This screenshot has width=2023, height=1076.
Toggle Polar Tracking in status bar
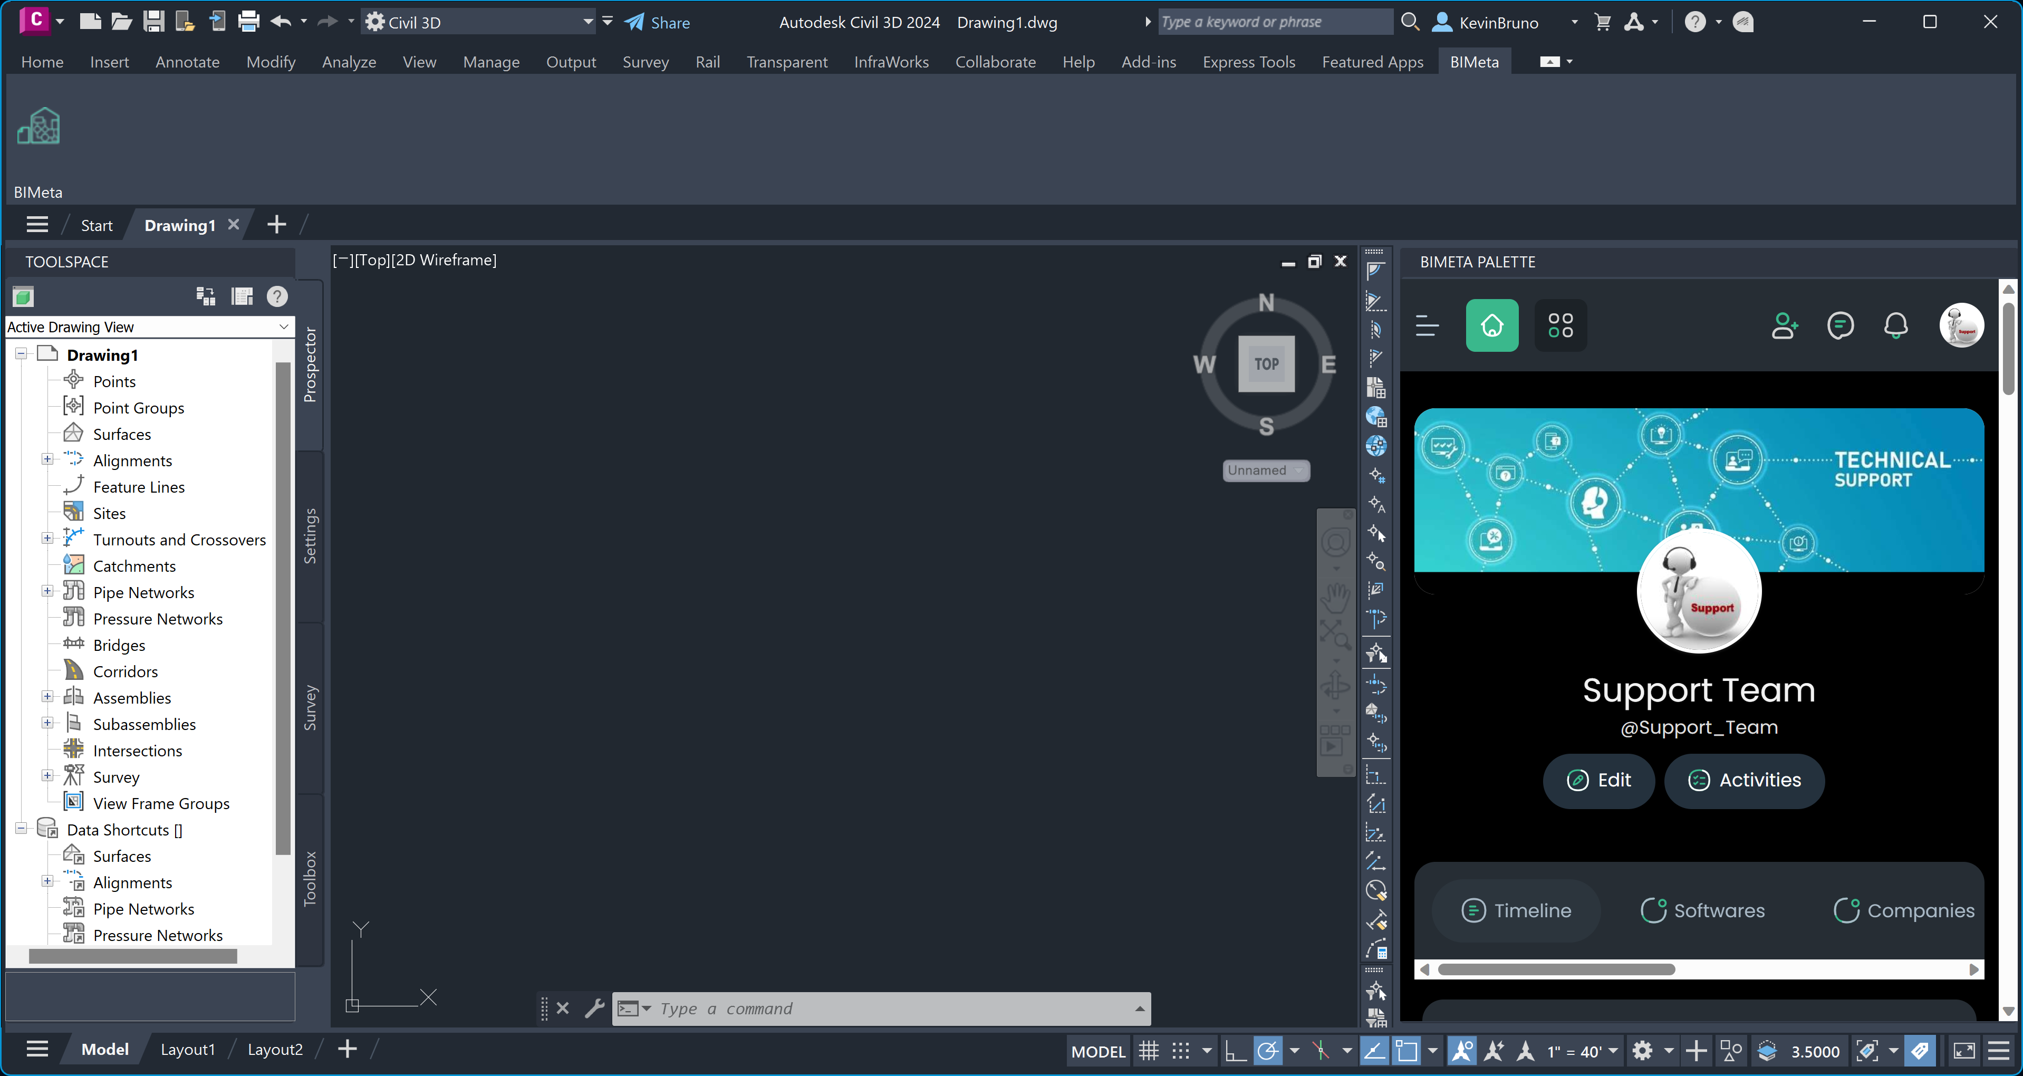point(1267,1051)
